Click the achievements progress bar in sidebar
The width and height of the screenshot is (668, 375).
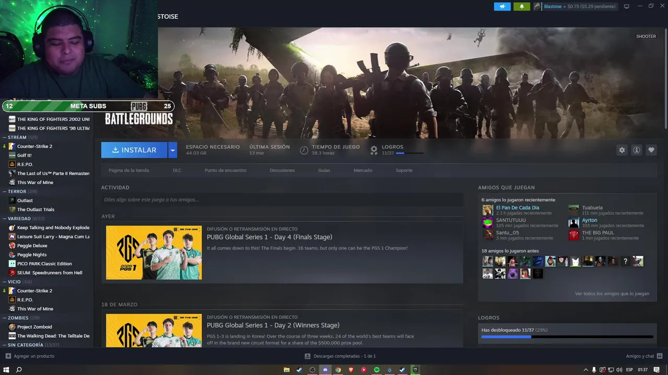(567, 337)
